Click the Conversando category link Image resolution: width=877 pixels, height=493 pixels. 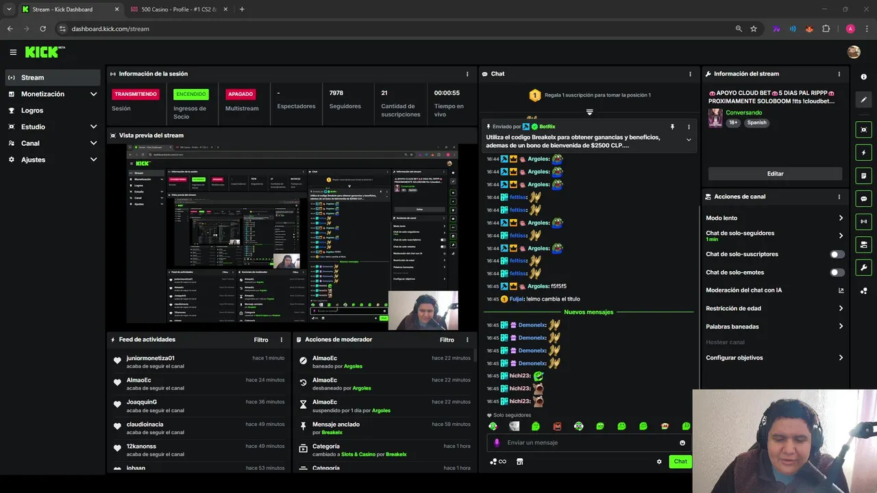[x=743, y=112]
